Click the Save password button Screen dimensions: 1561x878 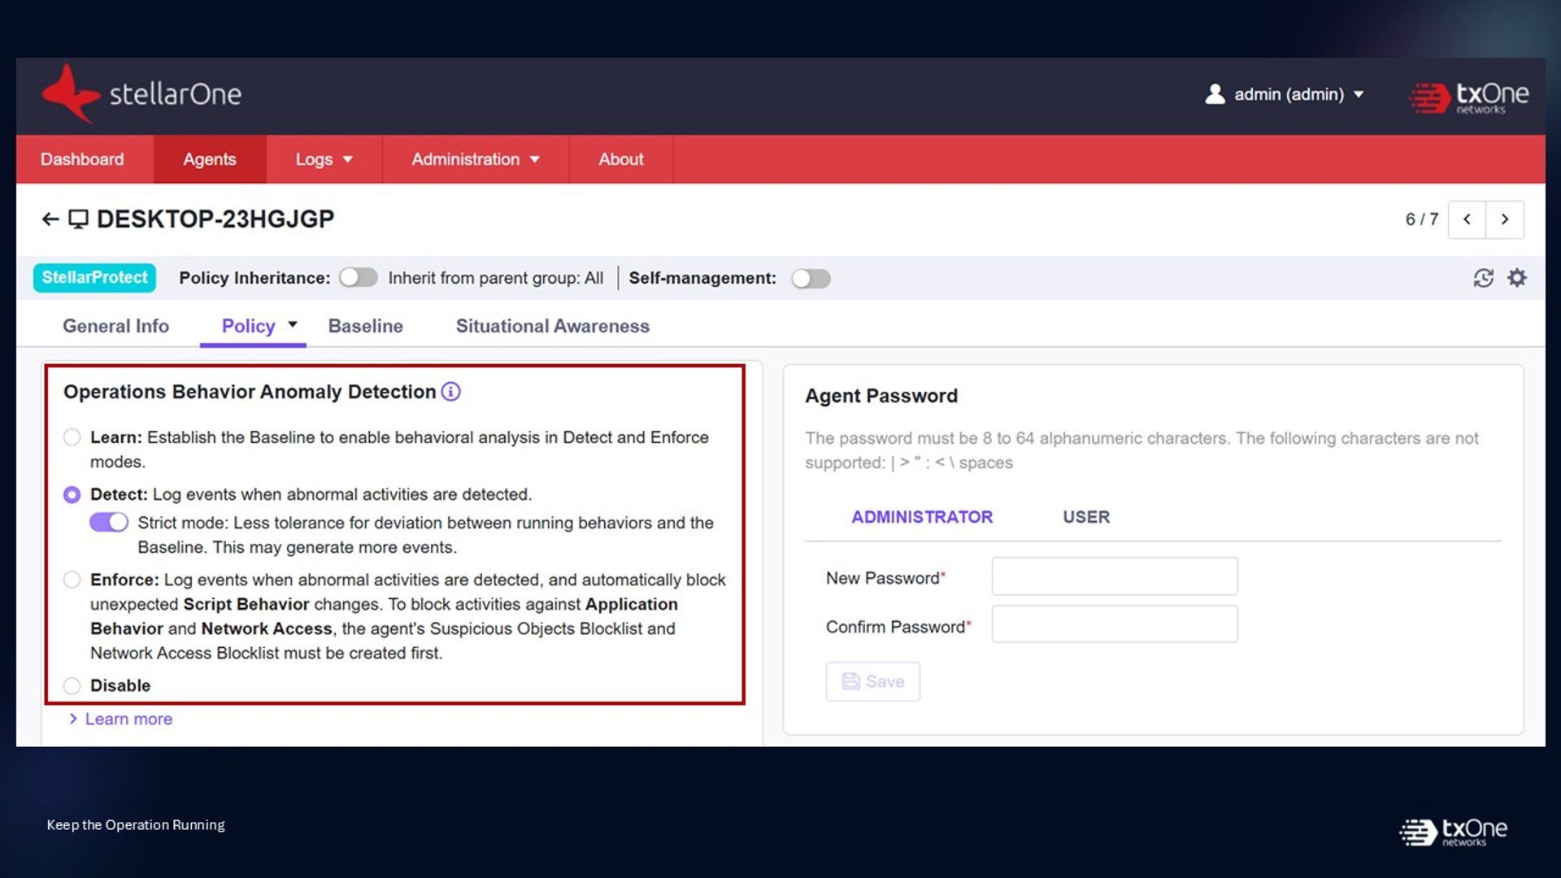(x=873, y=681)
